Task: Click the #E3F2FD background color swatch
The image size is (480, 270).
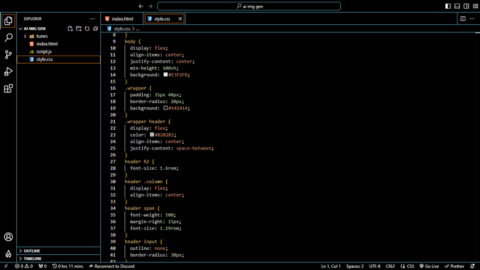Action: [x=166, y=75]
